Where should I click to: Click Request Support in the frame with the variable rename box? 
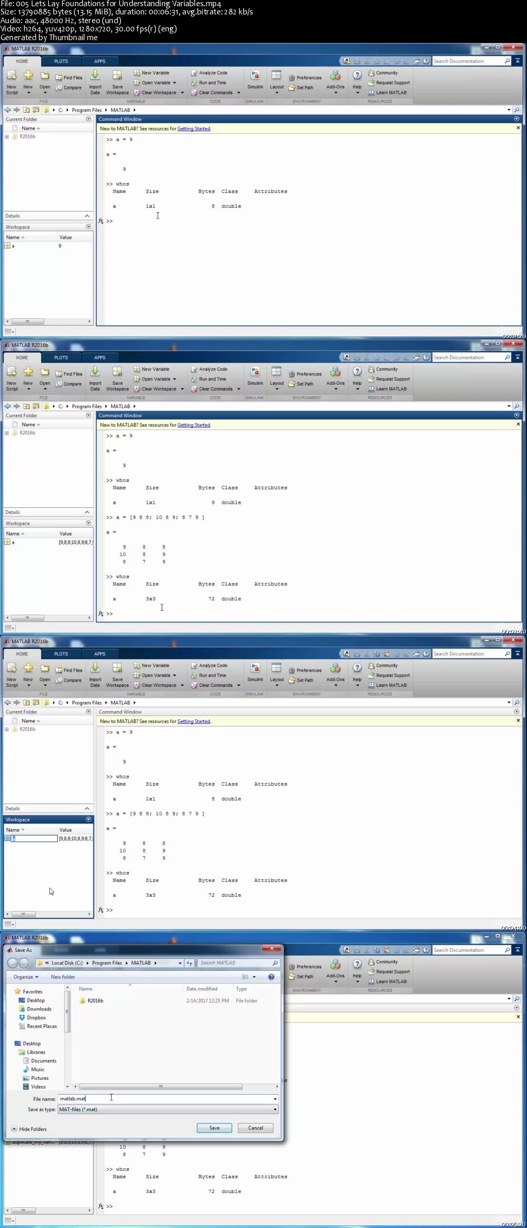pyautogui.click(x=389, y=675)
